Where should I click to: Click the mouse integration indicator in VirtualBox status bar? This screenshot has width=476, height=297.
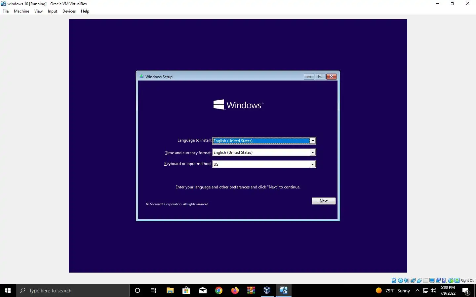451,280
